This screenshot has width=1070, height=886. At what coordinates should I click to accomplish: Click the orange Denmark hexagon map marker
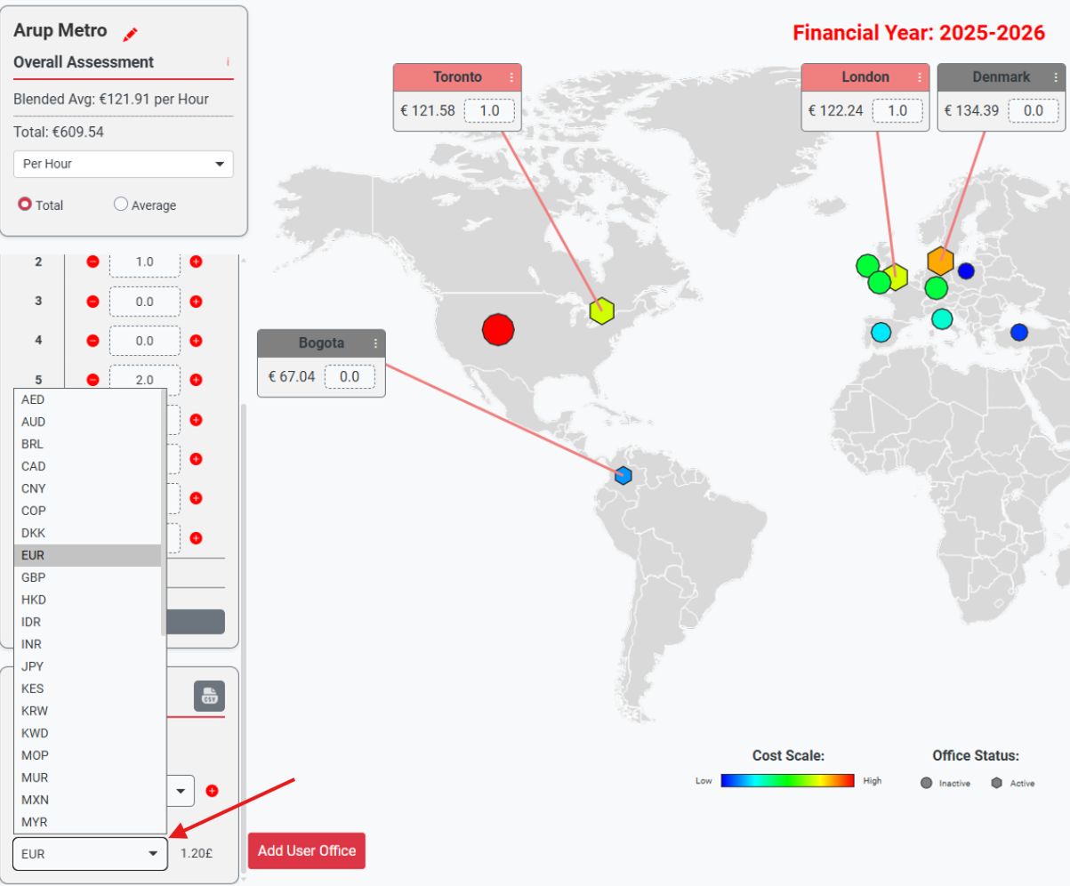pyautogui.click(x=940, y=261)
